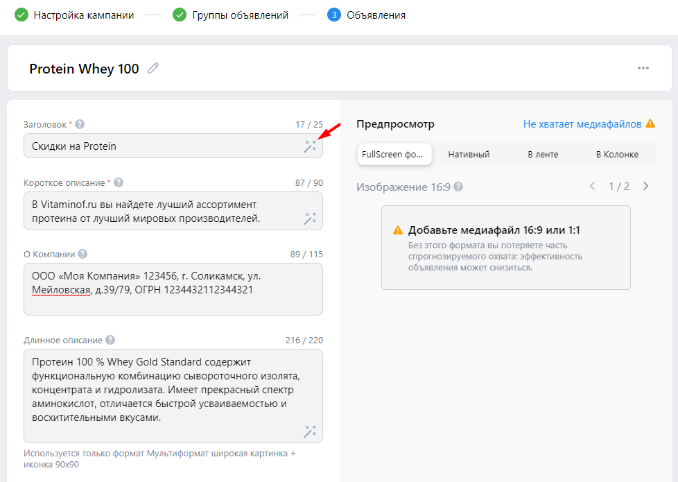Screen dimensions: 678x482
Task: Edit campaign name with pencil icon
Action: [153, 69]
